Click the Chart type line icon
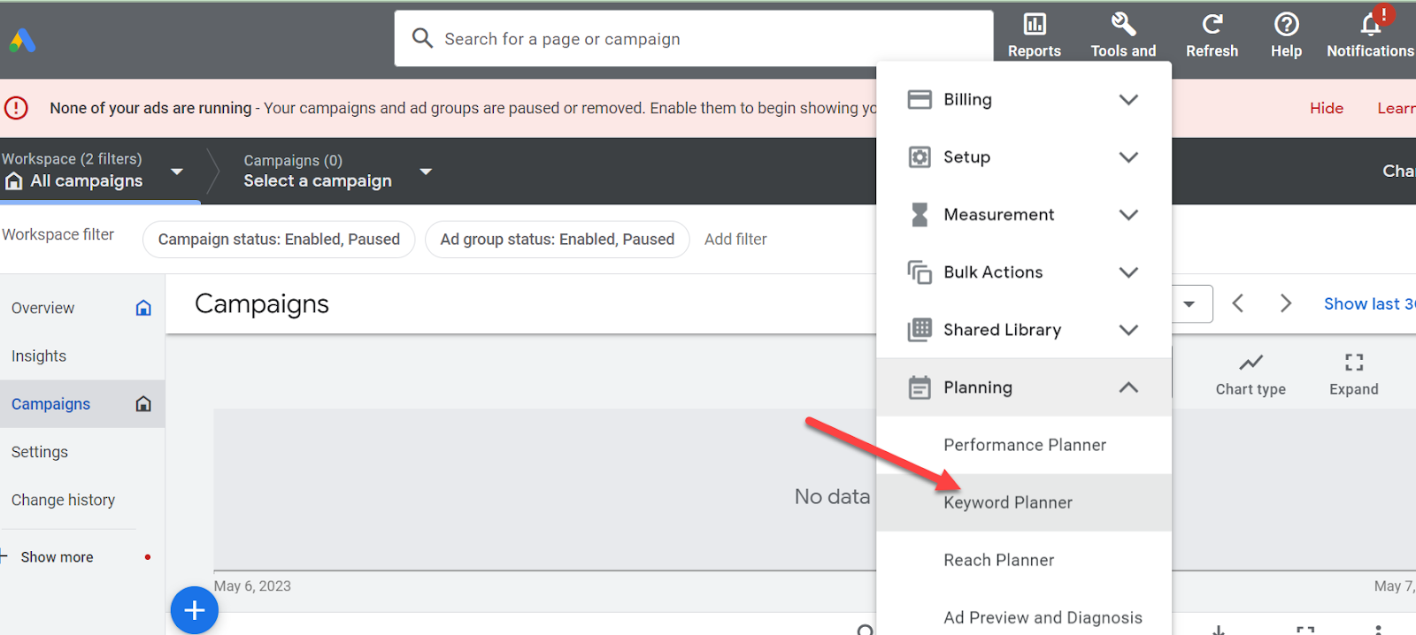1416x635 pixels. point(1251,363)
